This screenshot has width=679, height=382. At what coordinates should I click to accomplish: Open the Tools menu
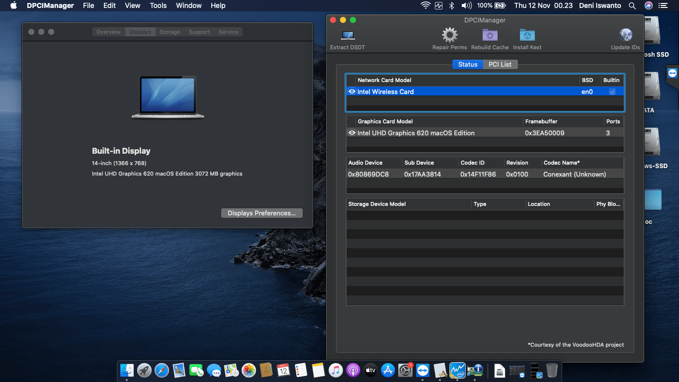[158, 5]
